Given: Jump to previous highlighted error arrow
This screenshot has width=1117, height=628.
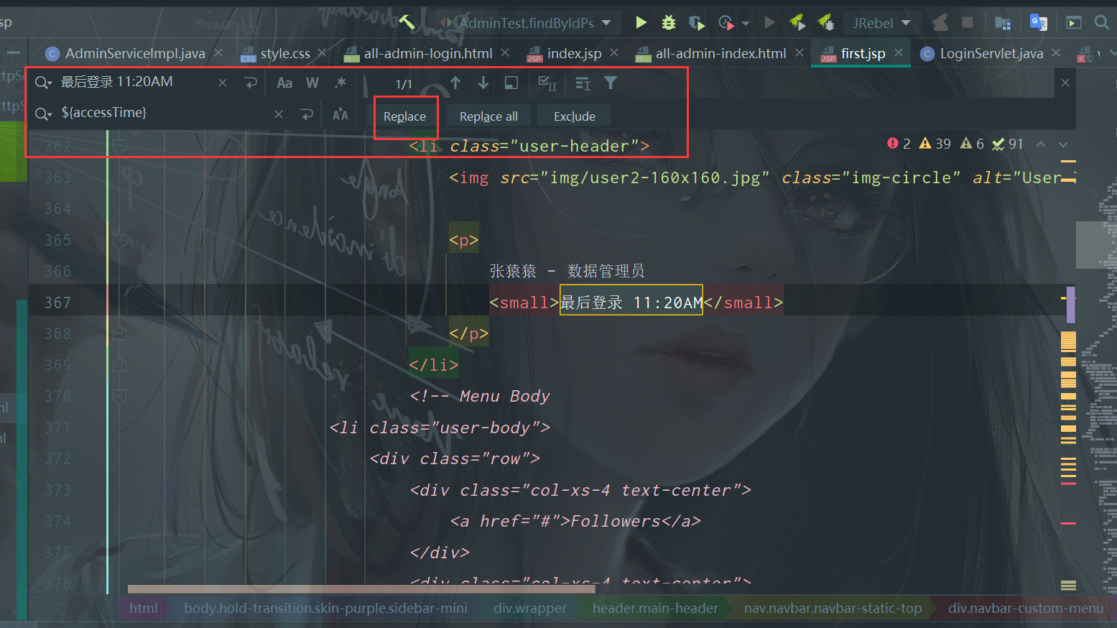Looking at the screenshot, I should (1040, 144).
